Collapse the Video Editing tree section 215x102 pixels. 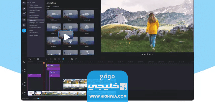point(28,5)
